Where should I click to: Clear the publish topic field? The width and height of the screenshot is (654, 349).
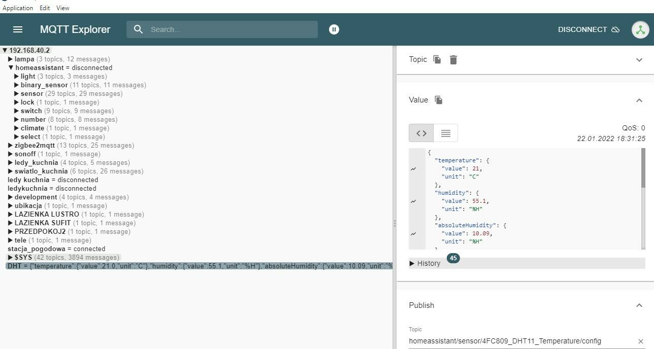pos(641,341)
